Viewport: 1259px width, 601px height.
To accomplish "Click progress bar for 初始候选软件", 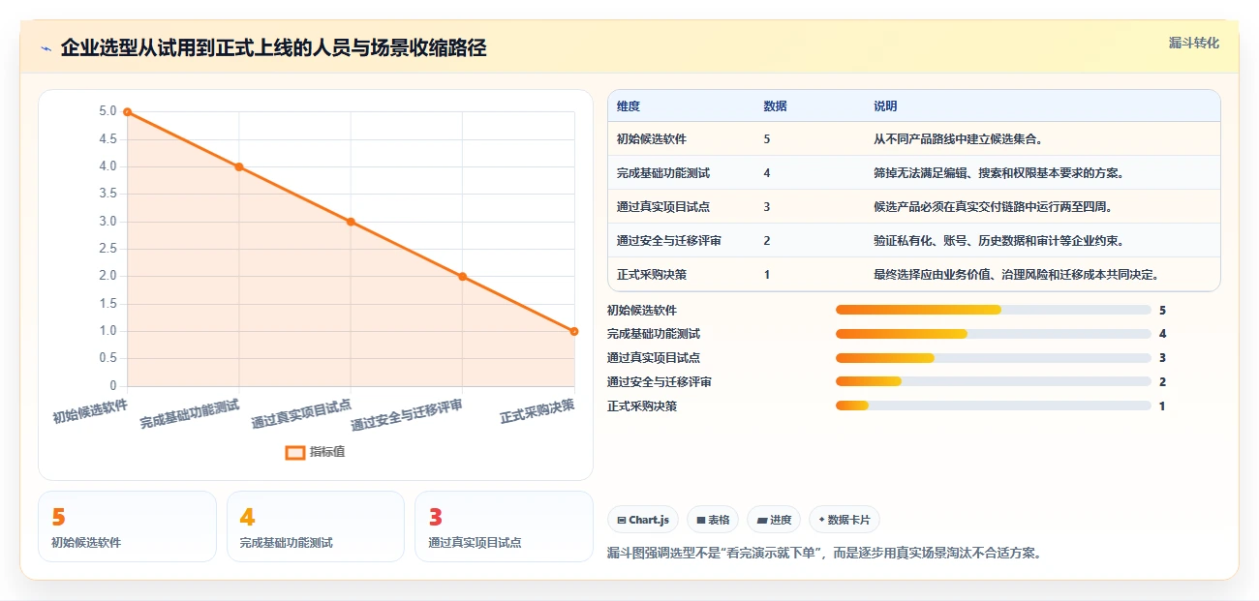I will tap(994, 310).
